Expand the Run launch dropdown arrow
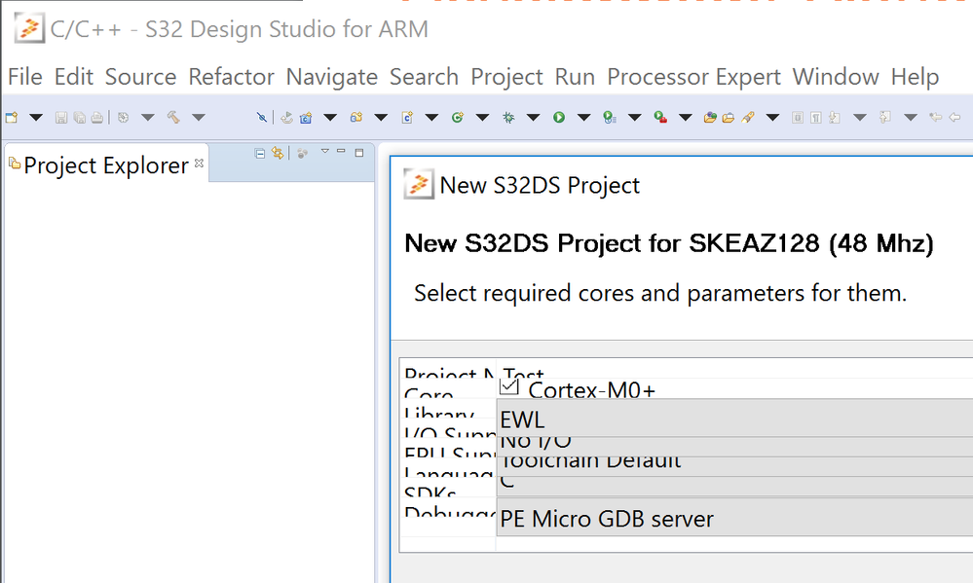 click(583, 118)
